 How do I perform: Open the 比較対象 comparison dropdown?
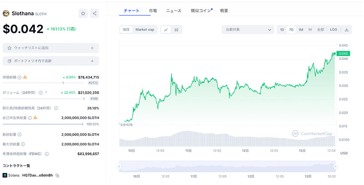(248, 30)
